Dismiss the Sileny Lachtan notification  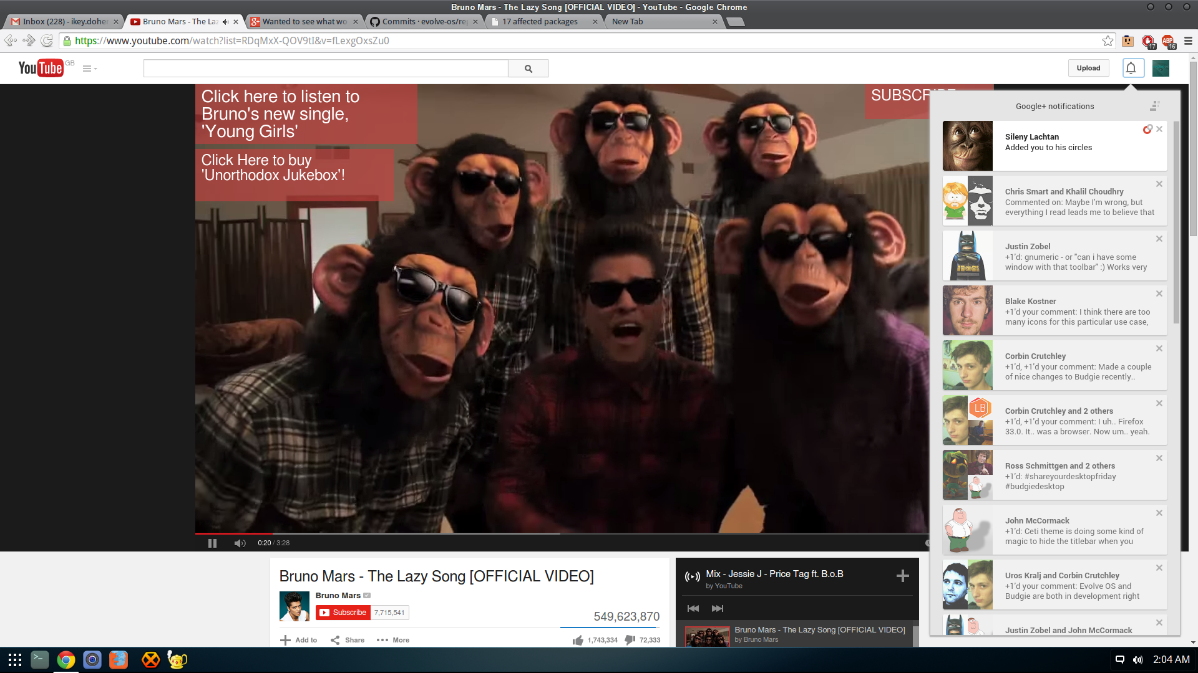click(1159, 129)
